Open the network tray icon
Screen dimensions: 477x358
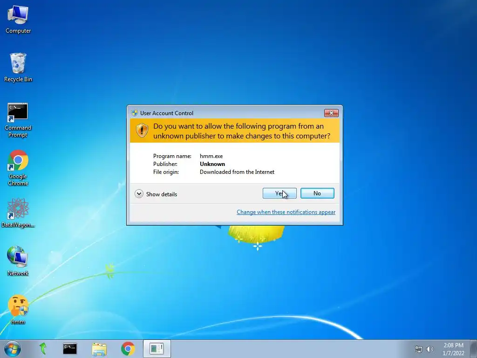419,349
